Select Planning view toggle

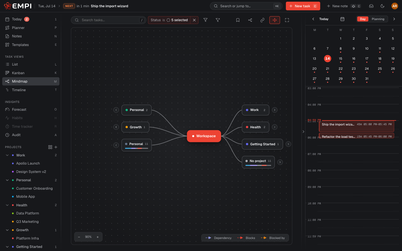click(x=378, y=19)
